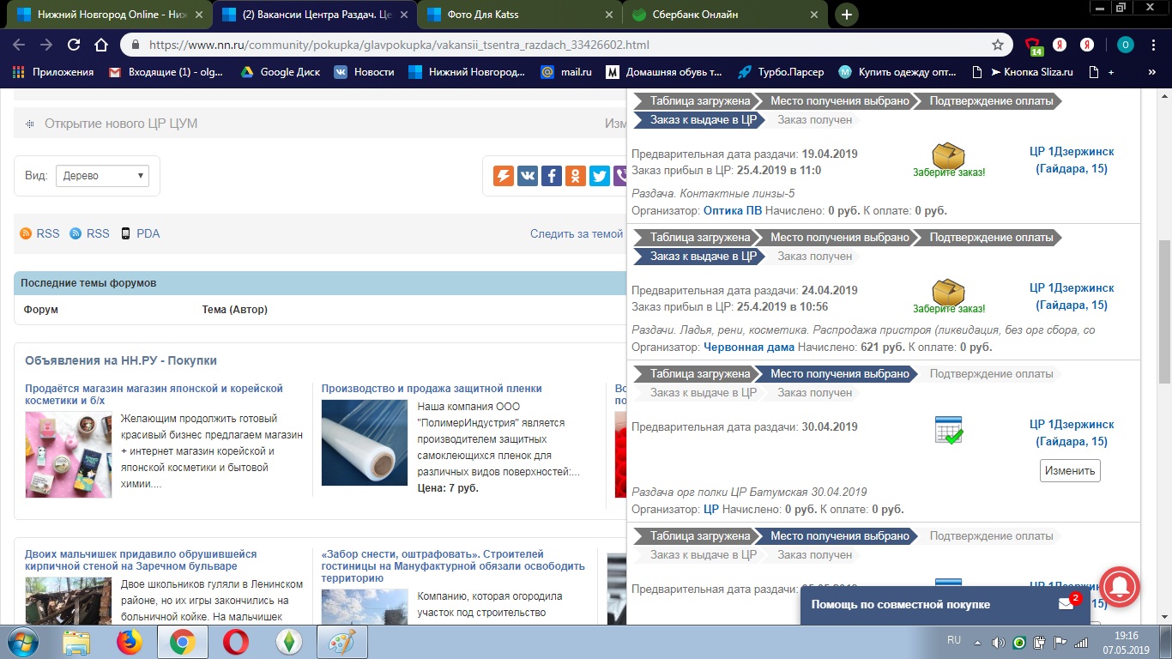Click the calendar check icon for 30.04.2019 order
Screen dimensions: 1172x659
948,430
